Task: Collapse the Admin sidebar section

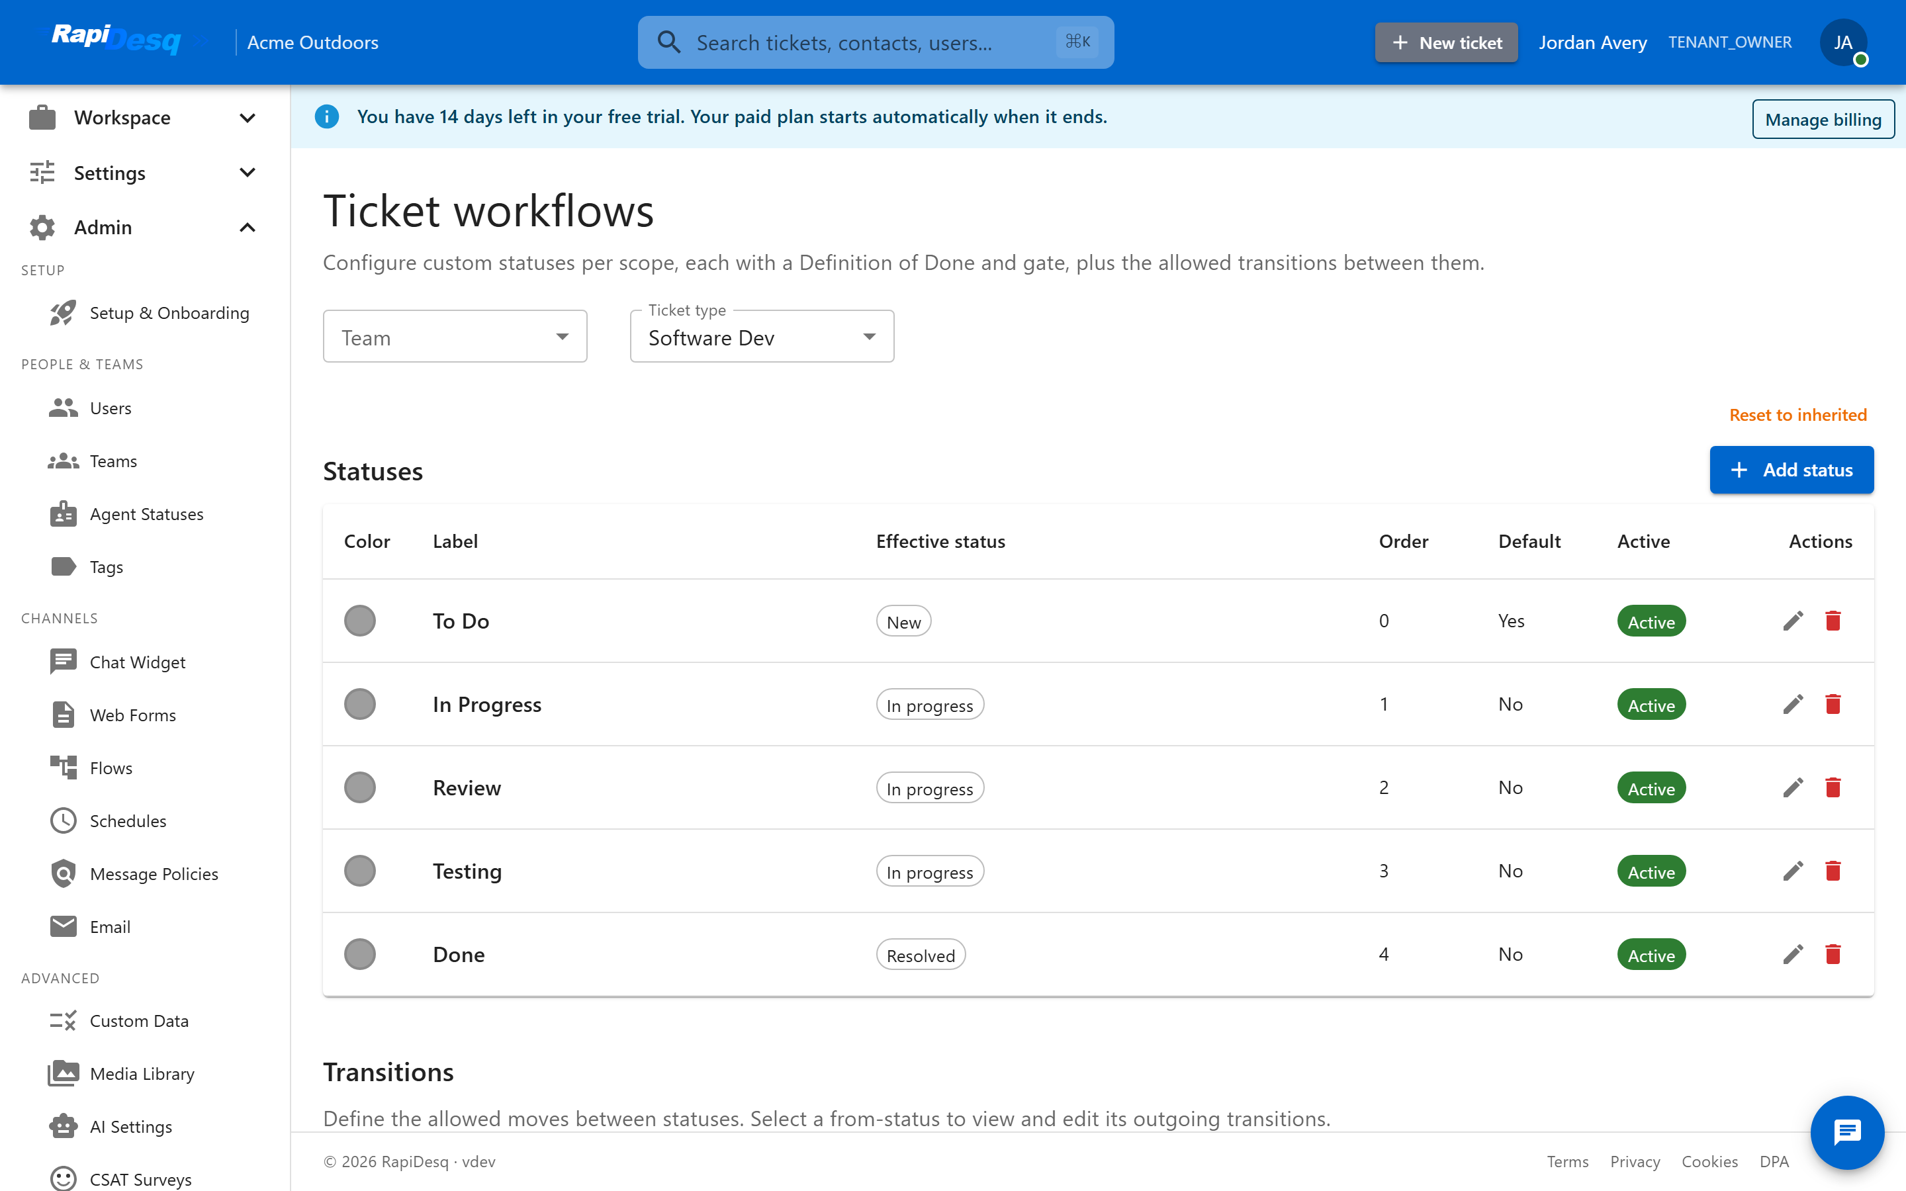Action: (145, 228)
